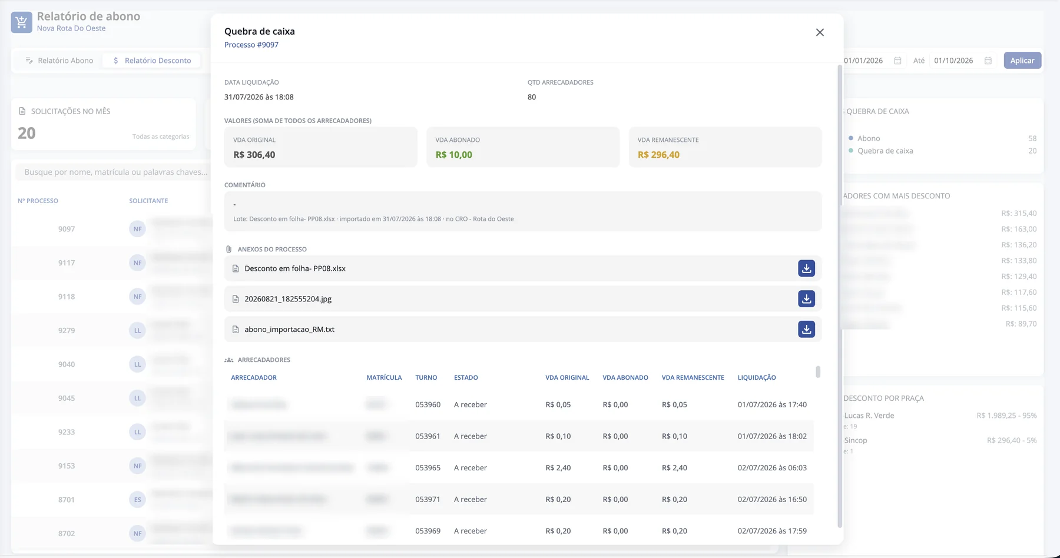Click the paperclip icon beside Anexos do Processo
Screen dimensions: 1060x558
[228, 250]
